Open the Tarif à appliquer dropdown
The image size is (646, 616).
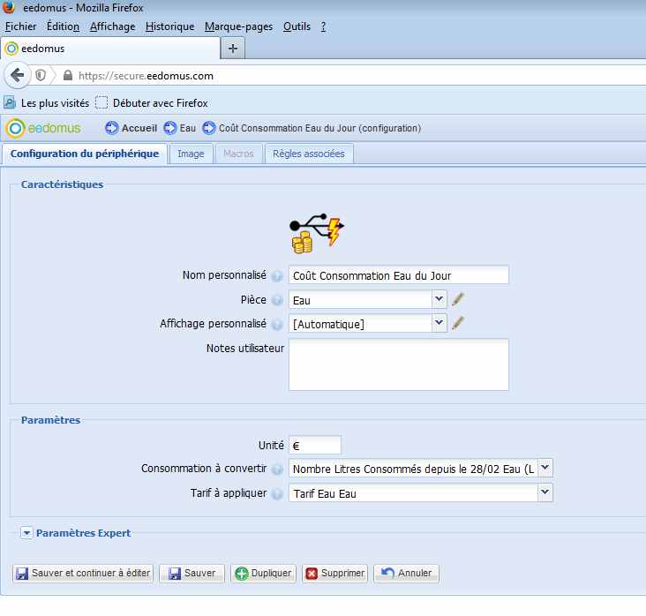[545, 493]
